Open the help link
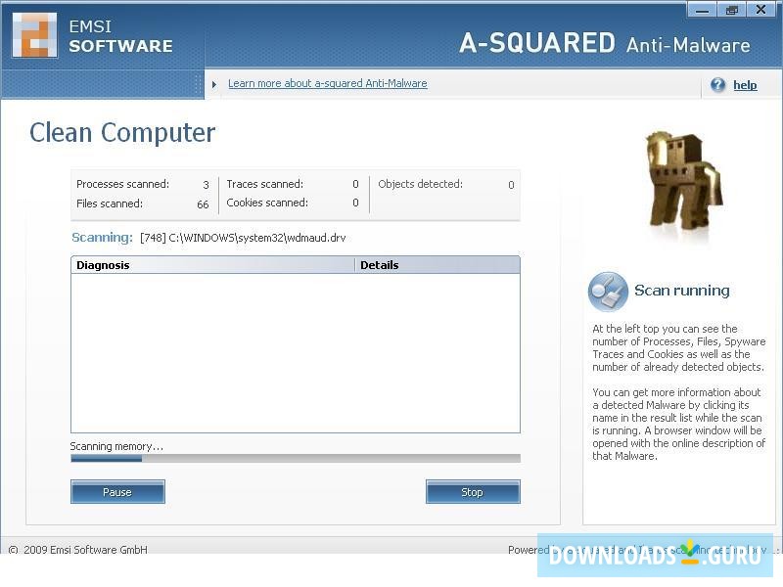Viewport: 783px width, 587px height. (x=745, y=85)
